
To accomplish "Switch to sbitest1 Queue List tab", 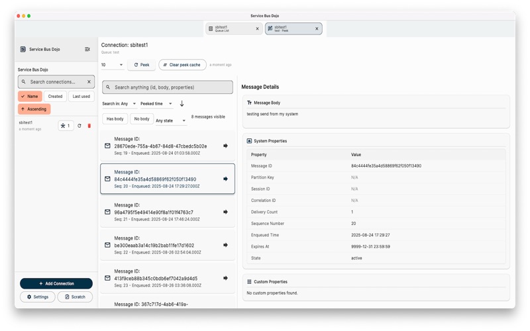I will click(234, 28).
